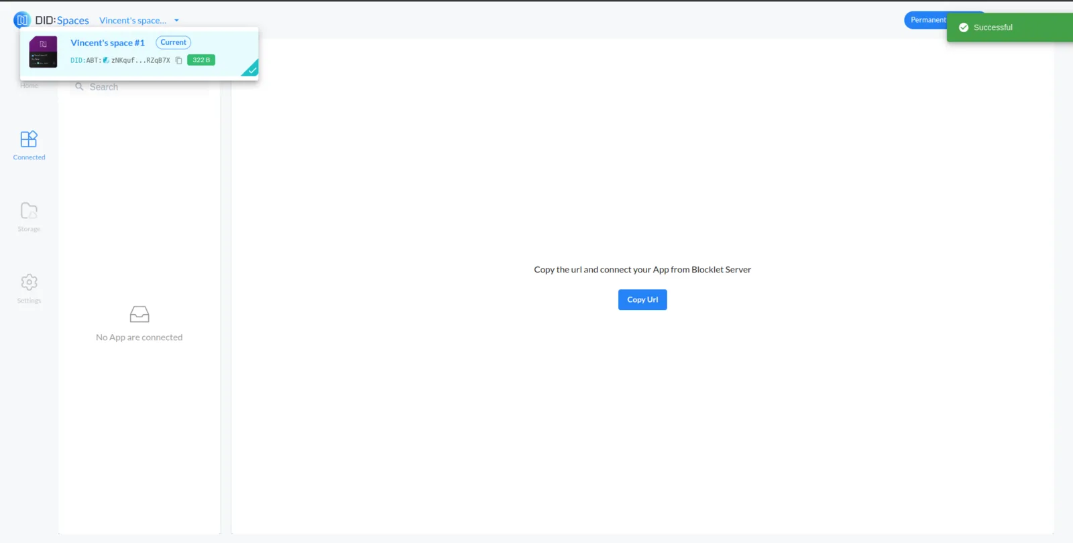1073x543 pixels.
Task: Click the search magnifier icon
Action: [79, 87]
